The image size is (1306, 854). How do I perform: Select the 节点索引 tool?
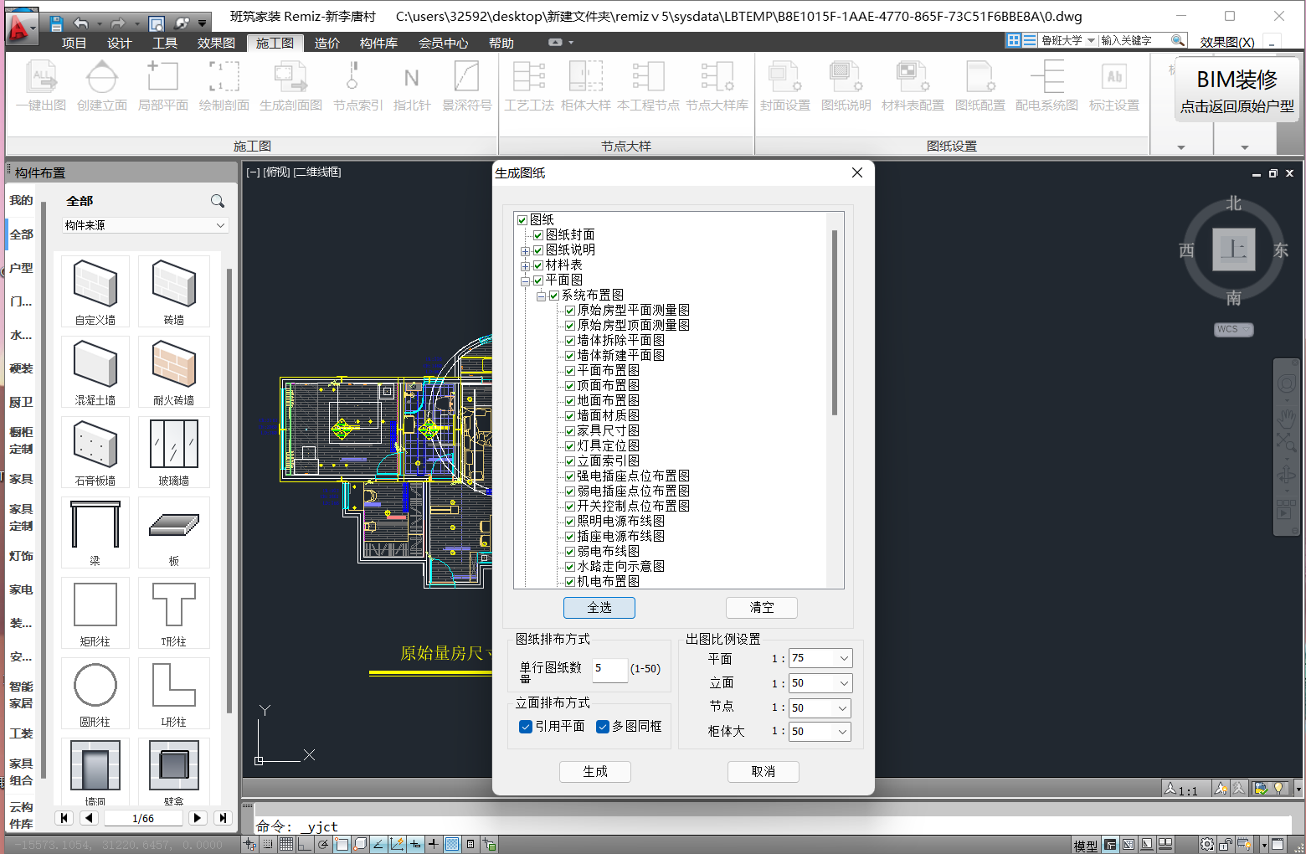tap(357, 86)
